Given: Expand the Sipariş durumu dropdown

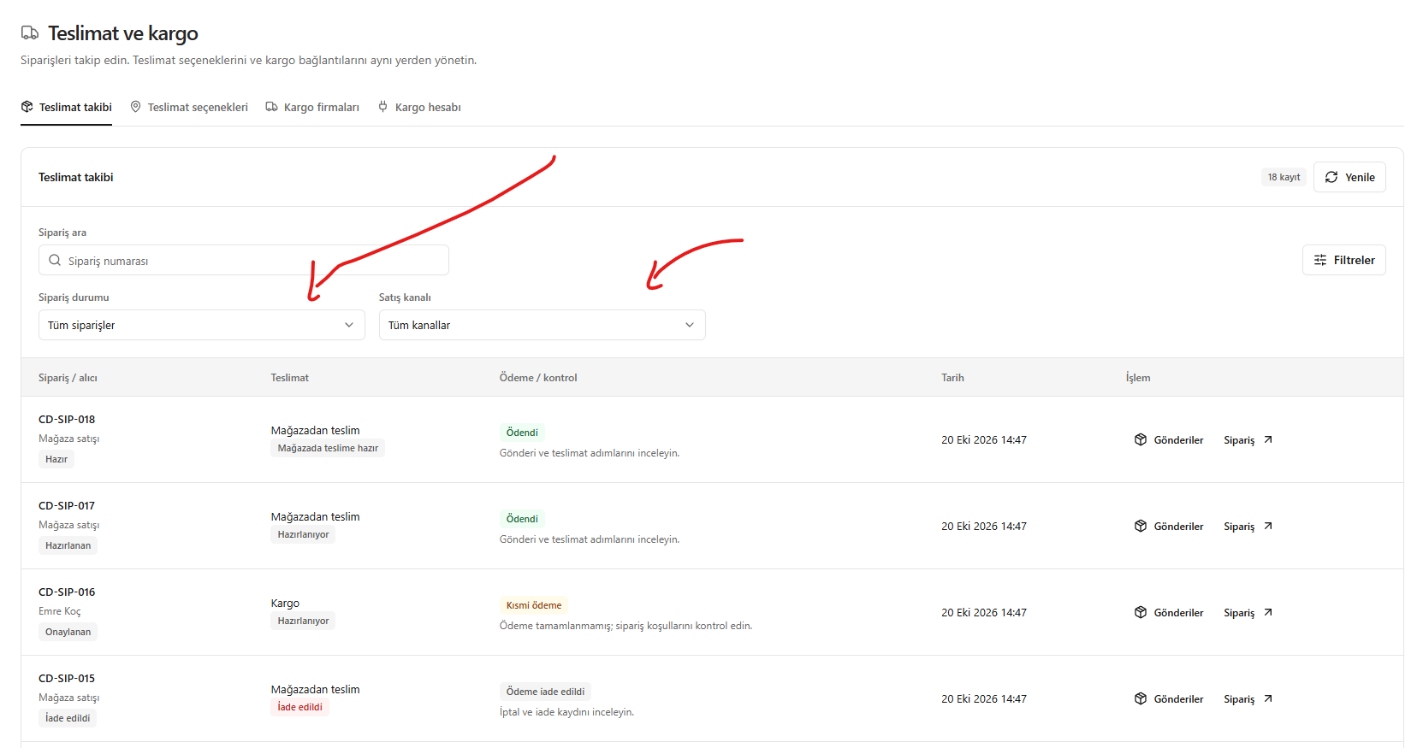Looking at the screenshot, I should click(202, 325).
